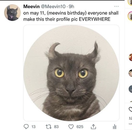Select the red food avatar in sidebar
Screen dimensions: 132x130
130,57
